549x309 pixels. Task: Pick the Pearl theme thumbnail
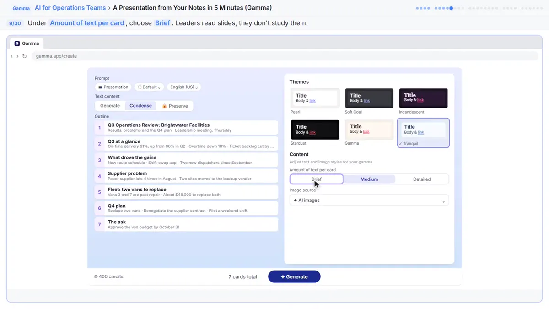[315, 98]
